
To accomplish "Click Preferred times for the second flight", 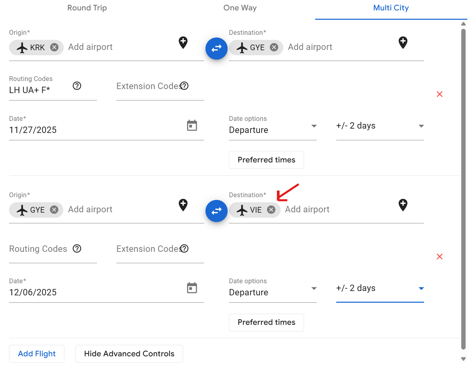I will tap(266, 322).
